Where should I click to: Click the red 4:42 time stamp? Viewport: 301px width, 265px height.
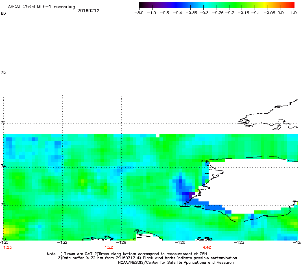coord(207,247)
